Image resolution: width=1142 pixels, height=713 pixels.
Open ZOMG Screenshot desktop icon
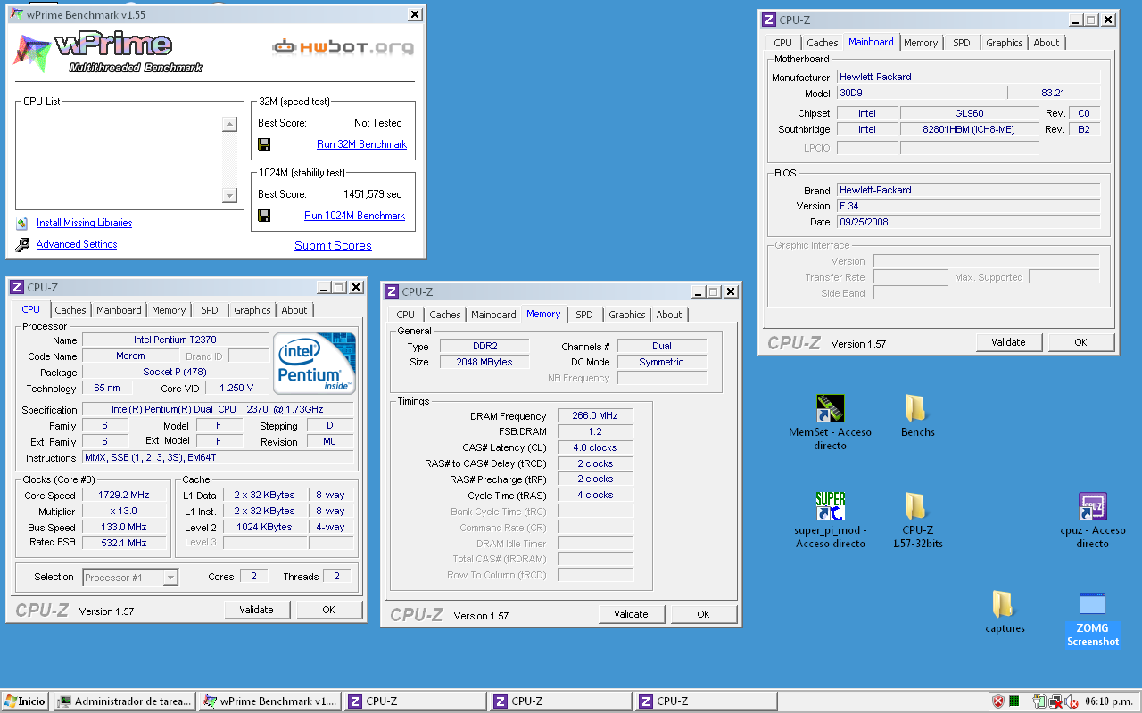(1092, 603)
